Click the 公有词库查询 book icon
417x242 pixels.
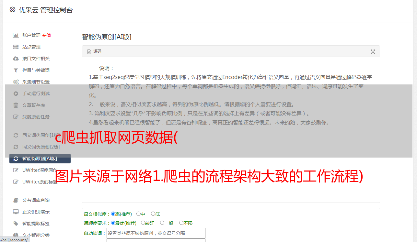[16, 200]
